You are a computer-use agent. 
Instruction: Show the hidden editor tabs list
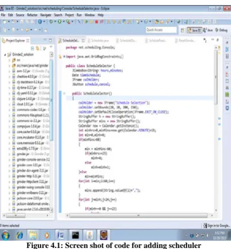(205, 40)
